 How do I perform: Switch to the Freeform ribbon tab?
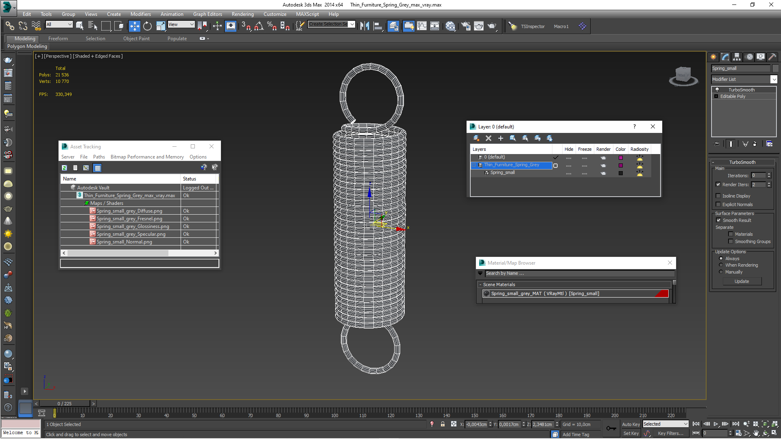point(58,39)
